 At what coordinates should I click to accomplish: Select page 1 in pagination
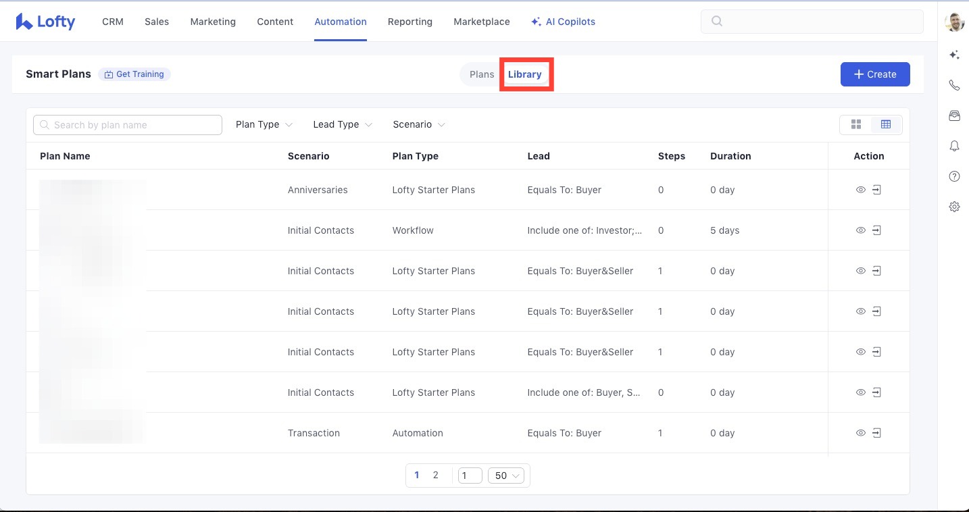tap(417, 475)
